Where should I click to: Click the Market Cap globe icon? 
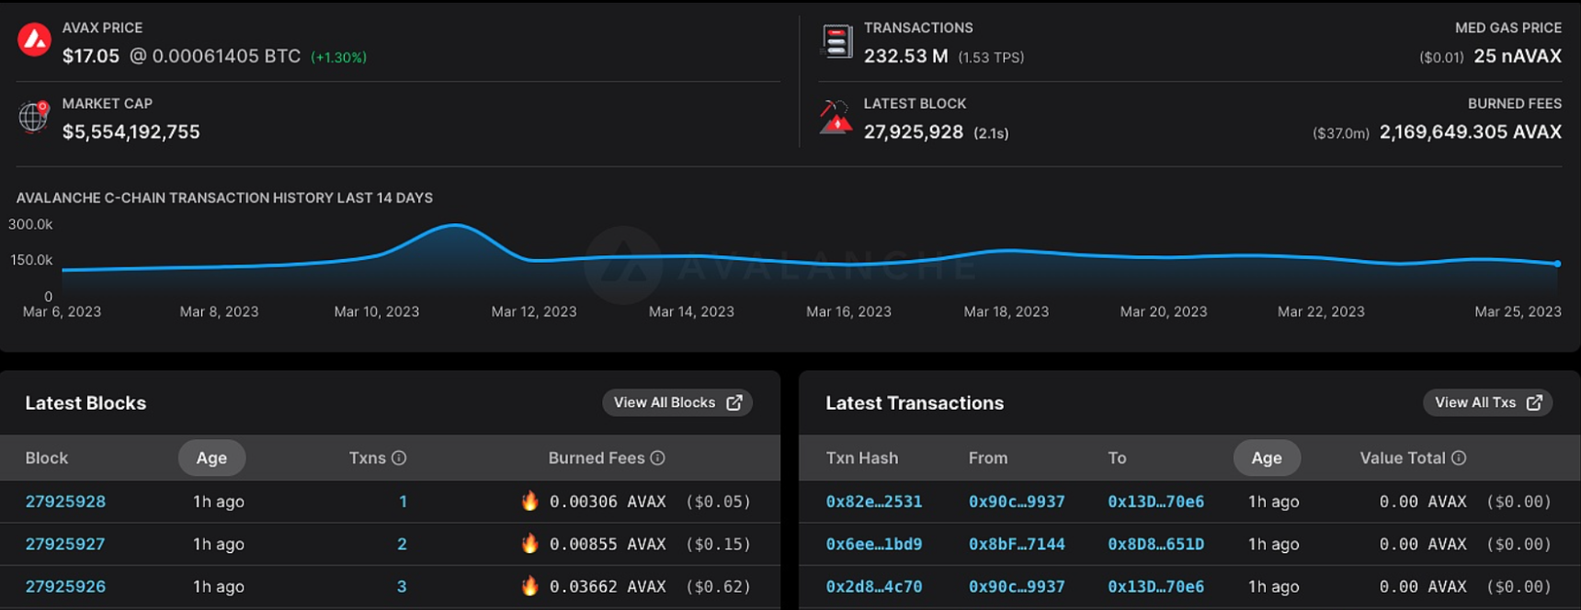tap(34, 117)
